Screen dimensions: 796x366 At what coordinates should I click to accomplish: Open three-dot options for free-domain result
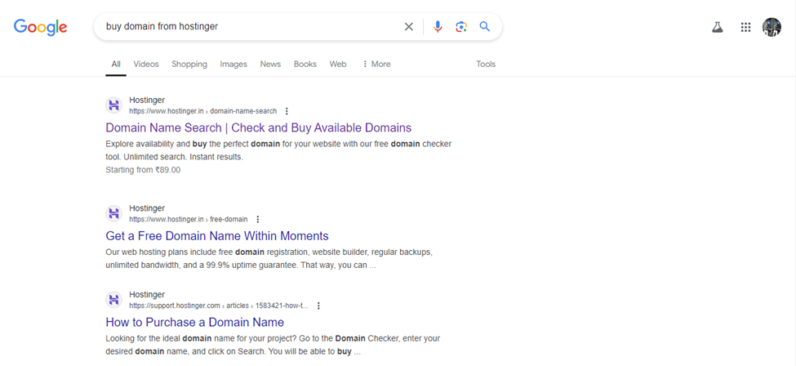[257, 220]
